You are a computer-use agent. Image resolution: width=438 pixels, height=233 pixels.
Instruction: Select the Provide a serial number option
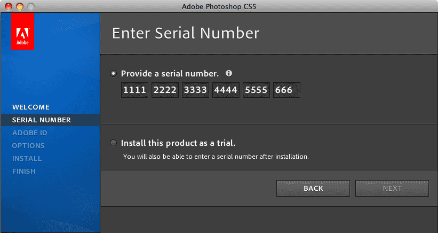point(113,74)
